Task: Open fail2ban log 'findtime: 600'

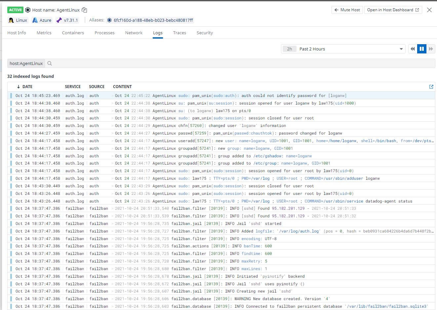Action: point(221,254)
